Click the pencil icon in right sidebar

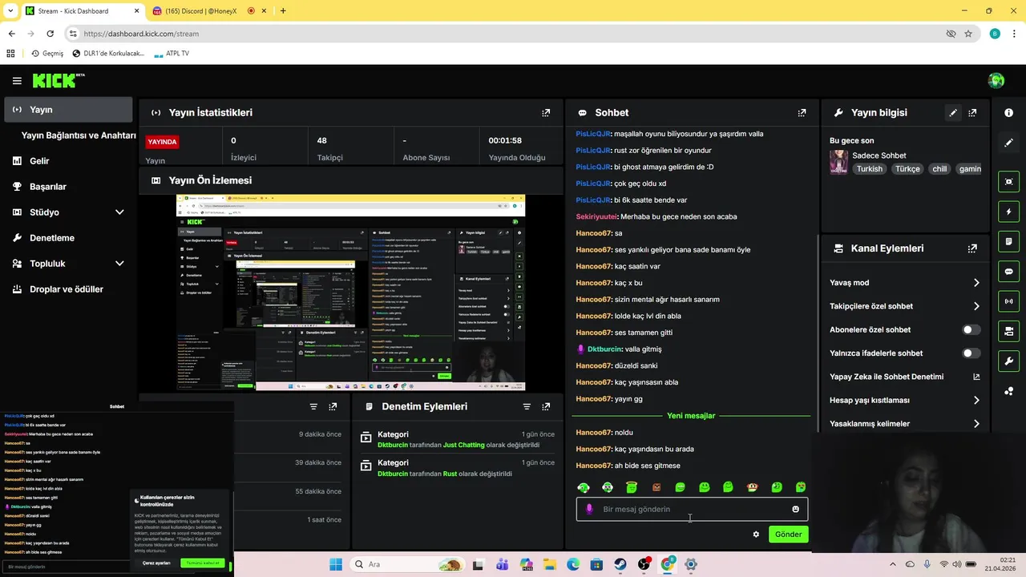(x=1009, y=143)
